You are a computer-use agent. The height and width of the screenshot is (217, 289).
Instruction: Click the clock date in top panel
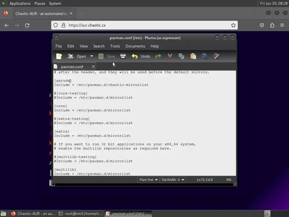point(274,3)
